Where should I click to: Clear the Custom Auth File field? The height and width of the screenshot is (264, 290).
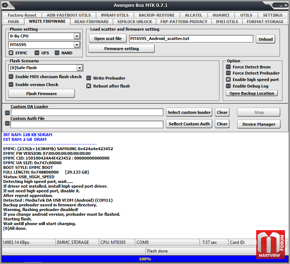pos(222,124)
